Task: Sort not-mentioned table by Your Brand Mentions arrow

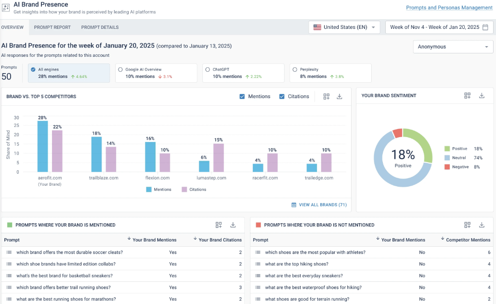Action: [x=378, y=239]
